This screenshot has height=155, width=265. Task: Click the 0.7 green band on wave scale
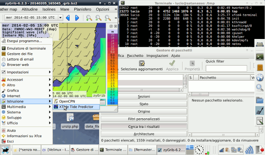coord(112,92)
